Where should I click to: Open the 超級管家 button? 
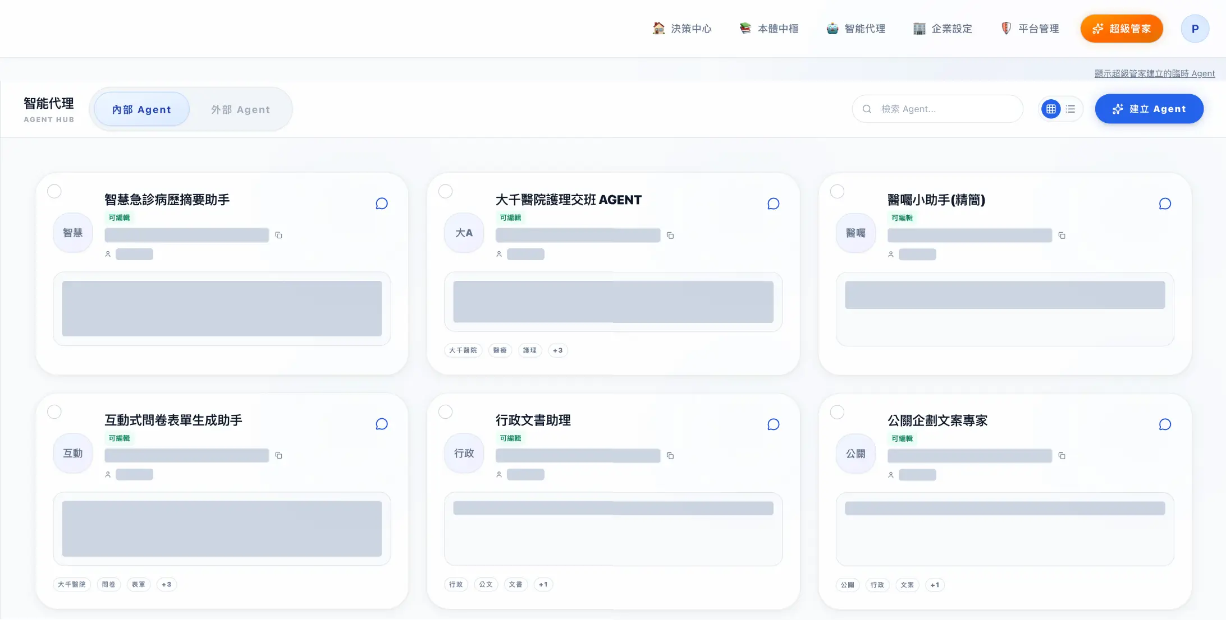1122,29
